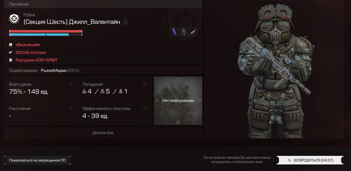The image size is (351, 171).
Task: Click the opponent's red health bar
Action: (46, 31)
